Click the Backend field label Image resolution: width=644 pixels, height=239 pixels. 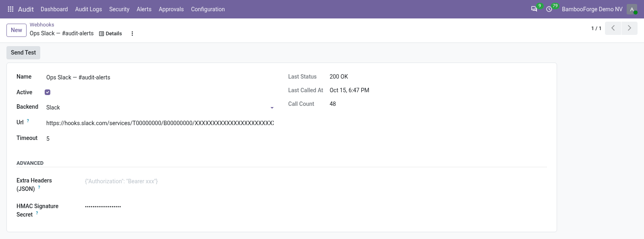(27, 107)
